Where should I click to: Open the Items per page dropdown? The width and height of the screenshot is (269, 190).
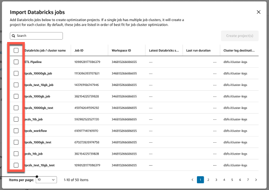tap(46, 179)
